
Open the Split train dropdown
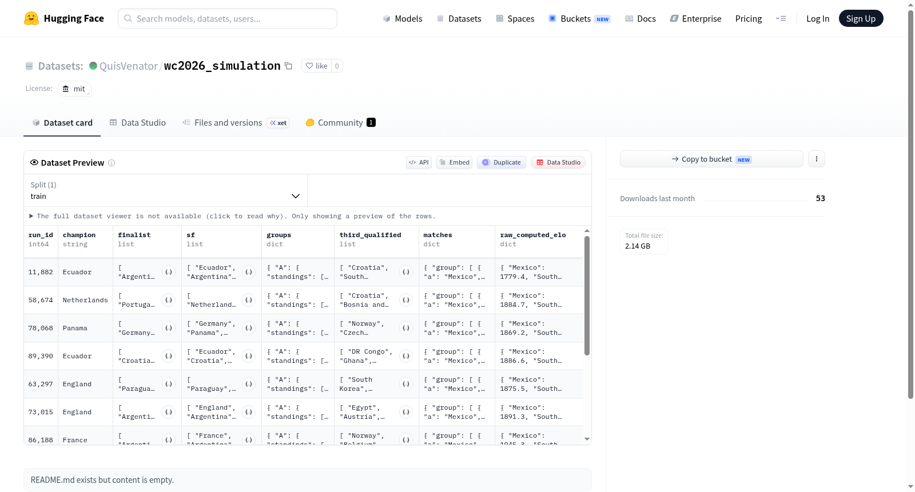tap(165, 190)
